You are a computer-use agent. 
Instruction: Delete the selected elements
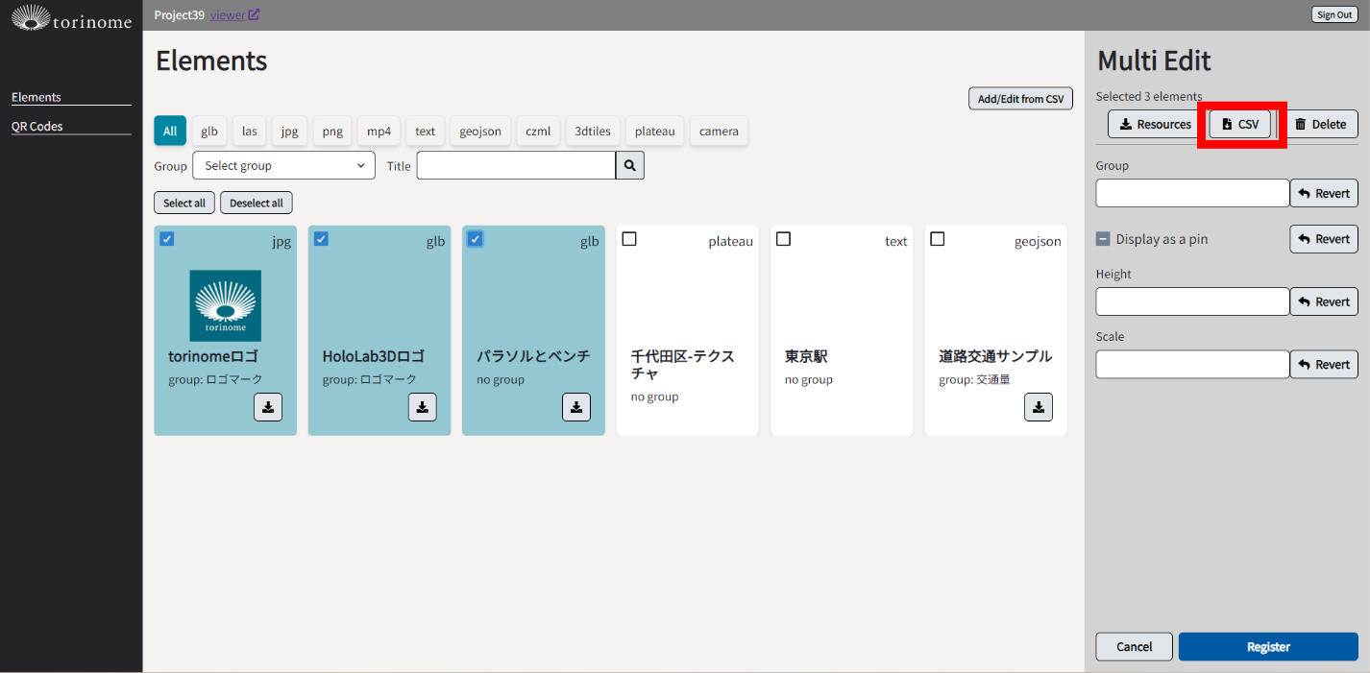1319,124
